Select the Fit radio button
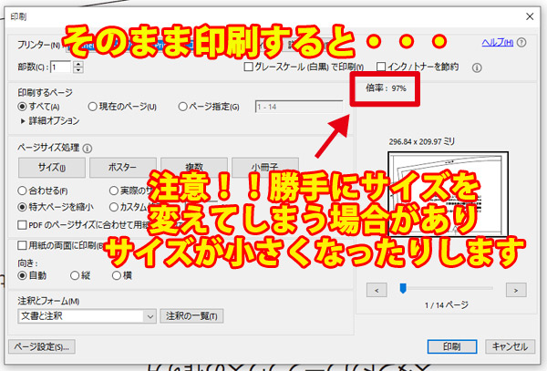547x371 pixels. pyautogui.click(x=22, y=191)
